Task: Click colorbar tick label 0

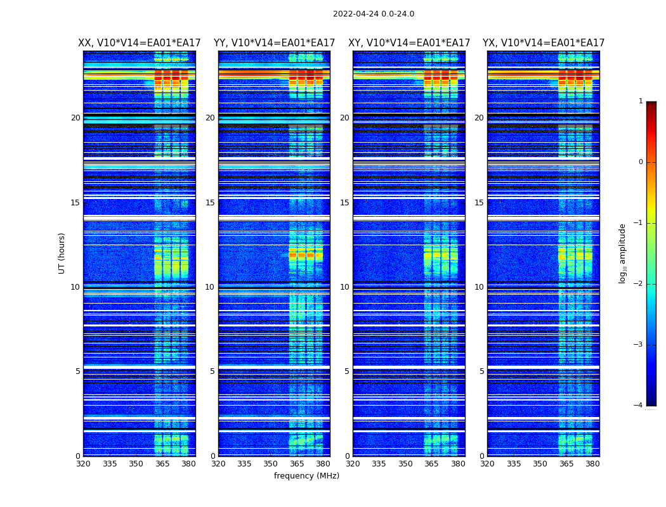Action: [640, 162]
